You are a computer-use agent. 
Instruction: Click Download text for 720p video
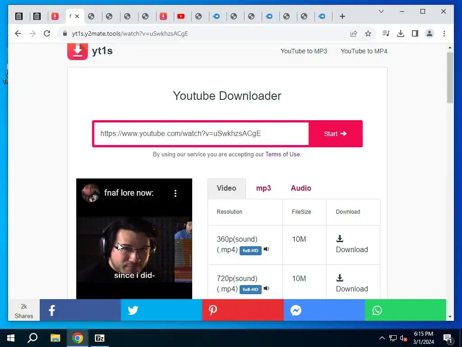[352, 289]
